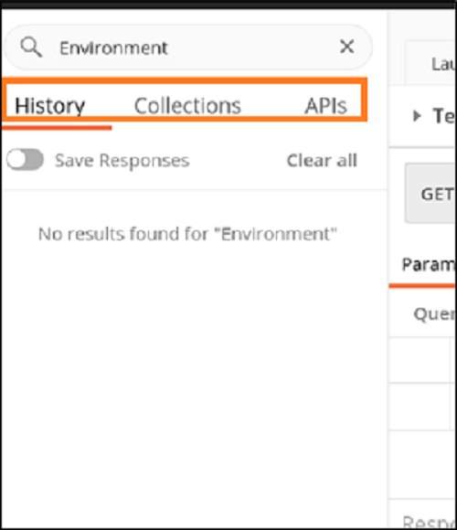Click the divider between sidebar and request pane
The width and height of the screenshot is (457, 530).
388,270
